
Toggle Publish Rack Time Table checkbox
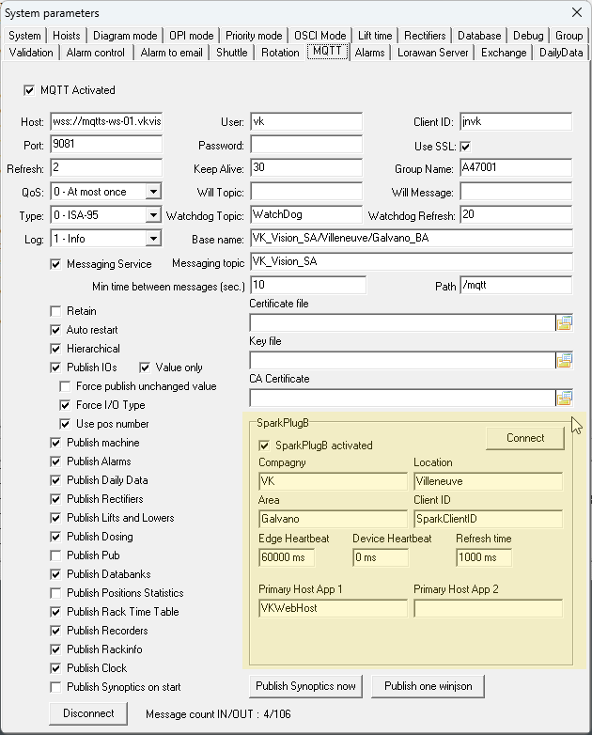point(55,612)
